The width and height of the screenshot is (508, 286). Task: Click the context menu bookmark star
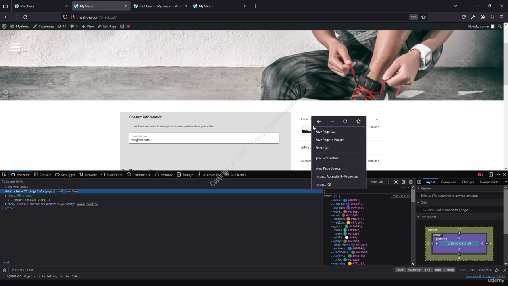358,122
